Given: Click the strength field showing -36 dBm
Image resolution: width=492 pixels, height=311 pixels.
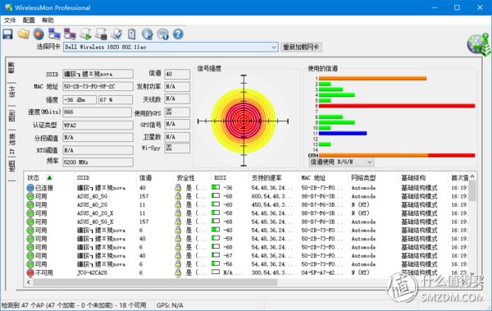Looking at the screenshot, I should pyautogui.click(x=80, y=100).
